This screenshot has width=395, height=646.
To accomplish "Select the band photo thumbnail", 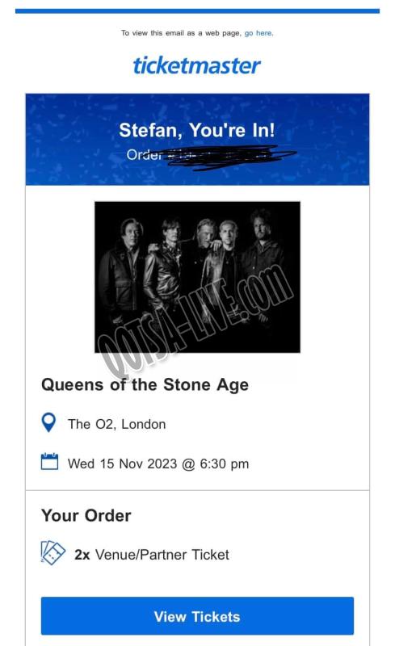I will coord(197,277).
